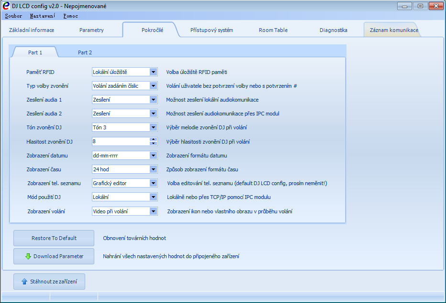Expand the Zobrazení tel. seznamu dropdown
Image resolution: width=446 pixels, height=303 pixels.
click(153, 183)
